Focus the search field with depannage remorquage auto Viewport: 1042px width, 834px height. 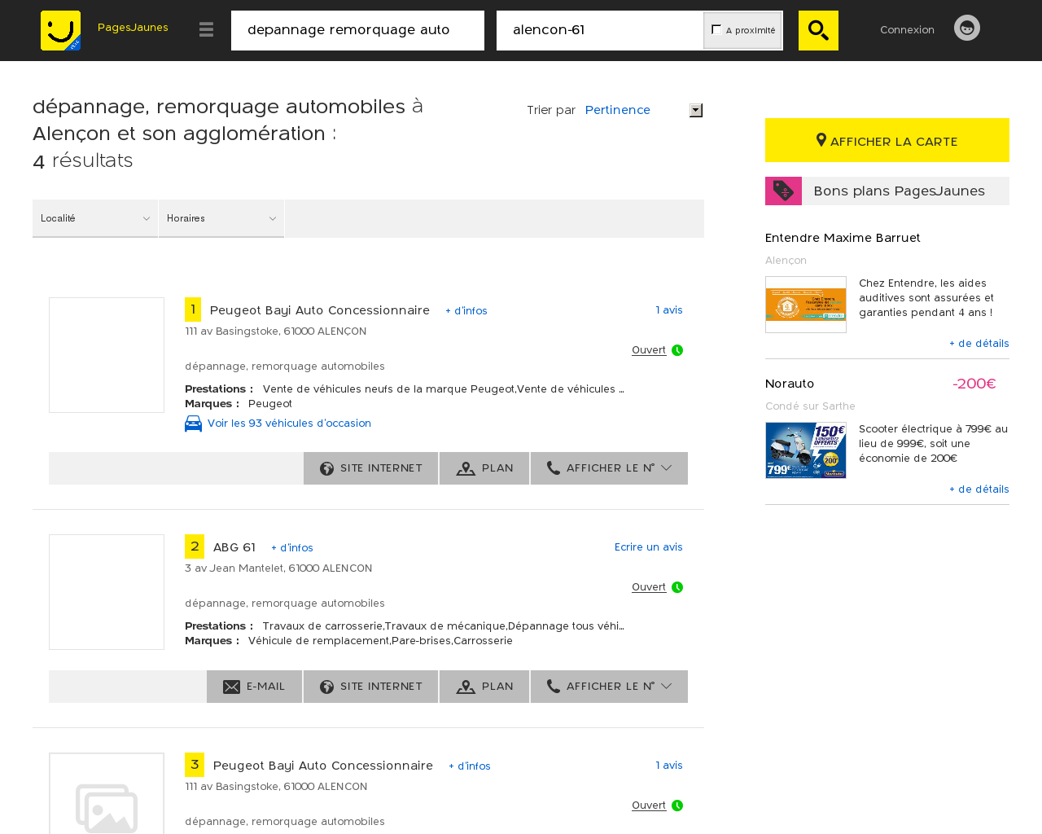357,30
